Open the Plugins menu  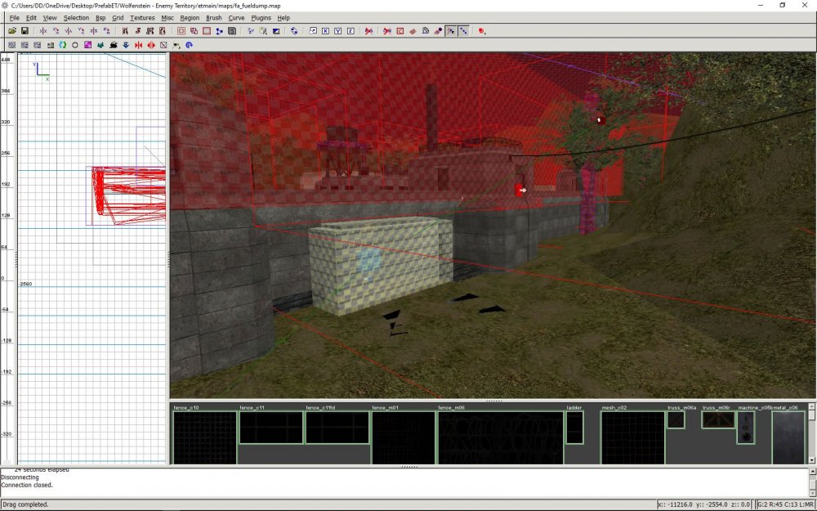261,18
